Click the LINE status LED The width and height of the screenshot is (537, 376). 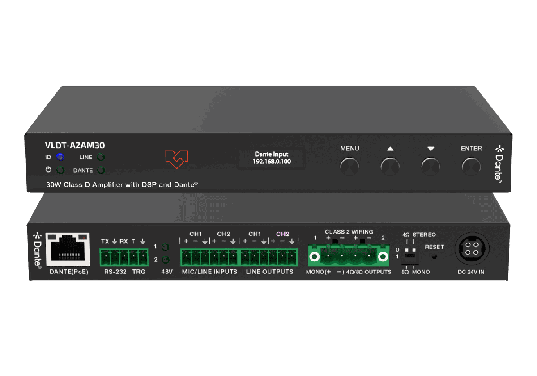pyautogui.click(x=101, y=157)
